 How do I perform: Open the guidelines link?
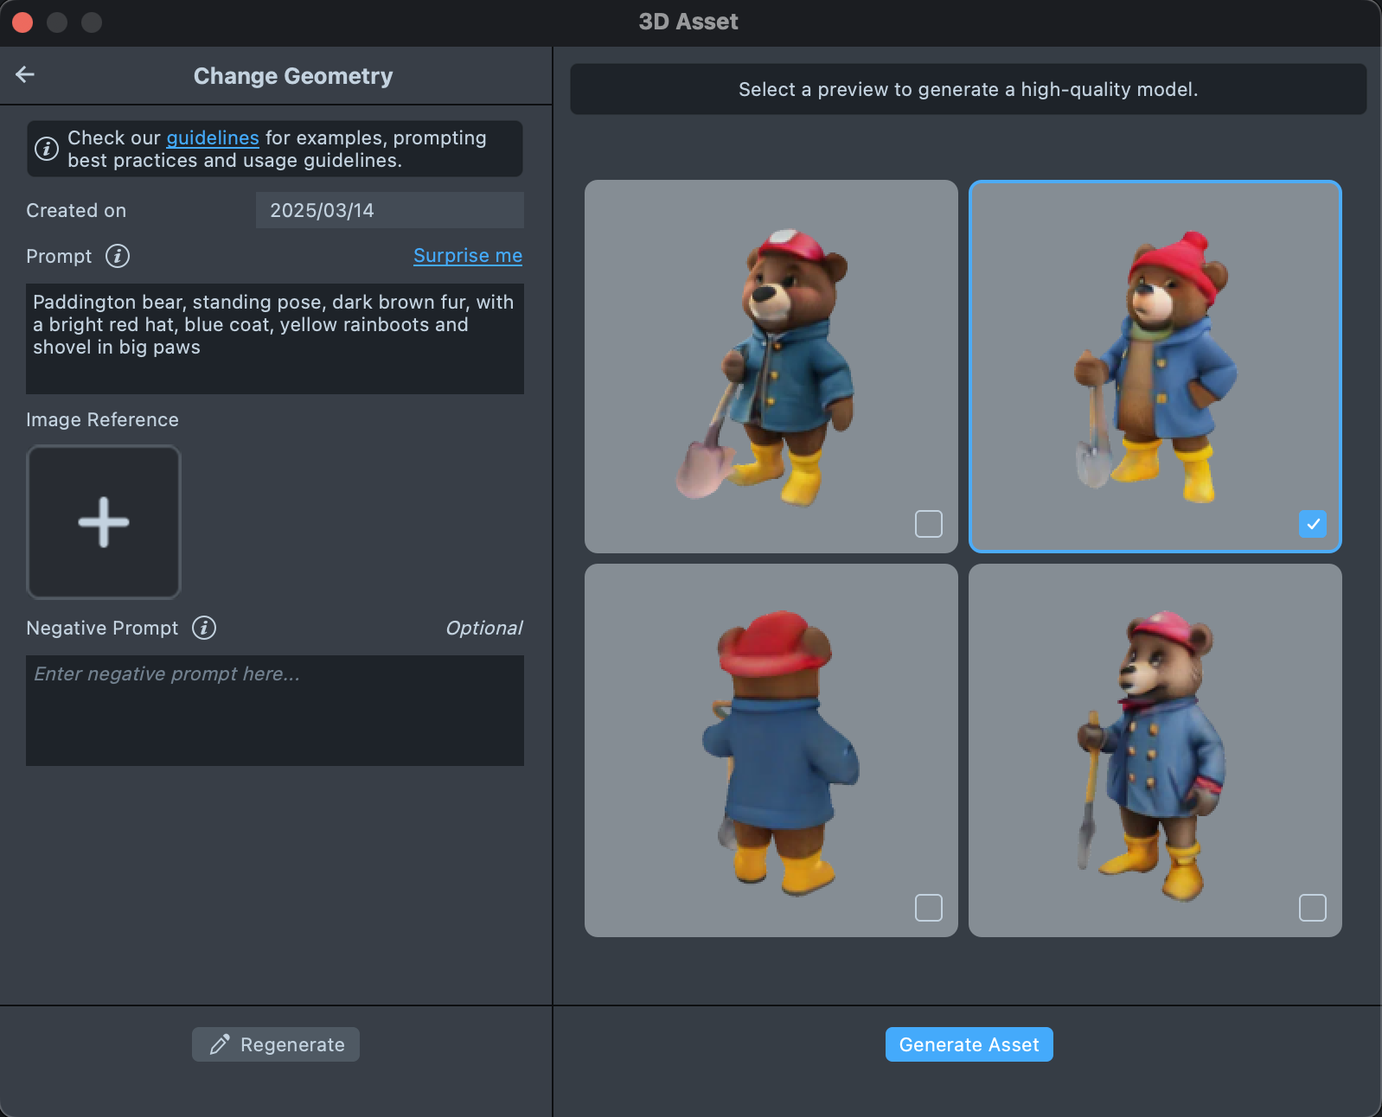(x=212, y=138)
